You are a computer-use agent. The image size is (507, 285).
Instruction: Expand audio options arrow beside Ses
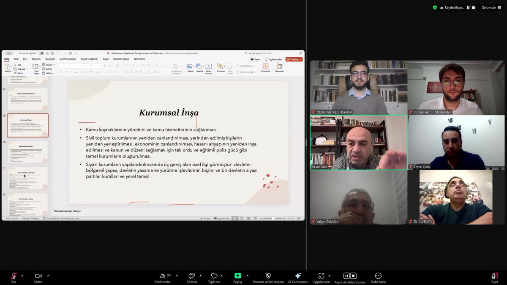click(x=22, y=276)
